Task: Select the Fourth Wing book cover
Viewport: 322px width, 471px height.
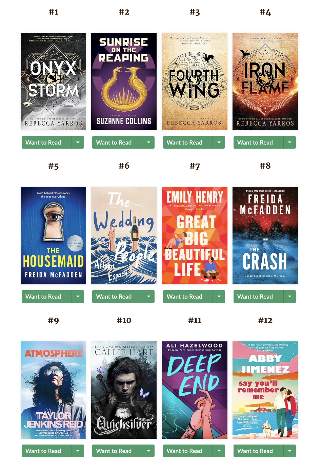Action: click(195, 81)
